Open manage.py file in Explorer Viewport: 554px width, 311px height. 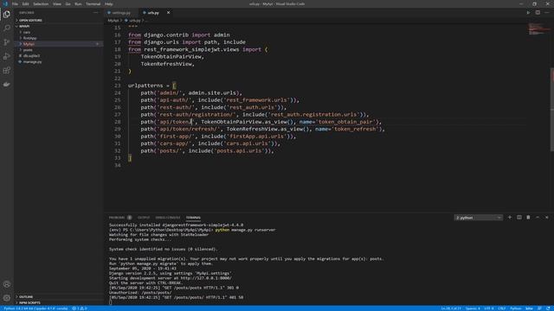[x=58, y=61]
